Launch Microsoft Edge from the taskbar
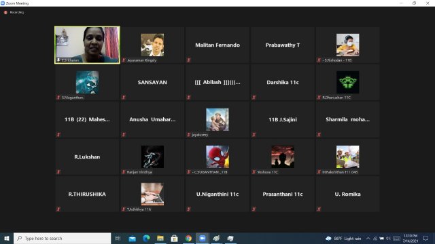The image size is (435, 244). click(x=146, y=238)
